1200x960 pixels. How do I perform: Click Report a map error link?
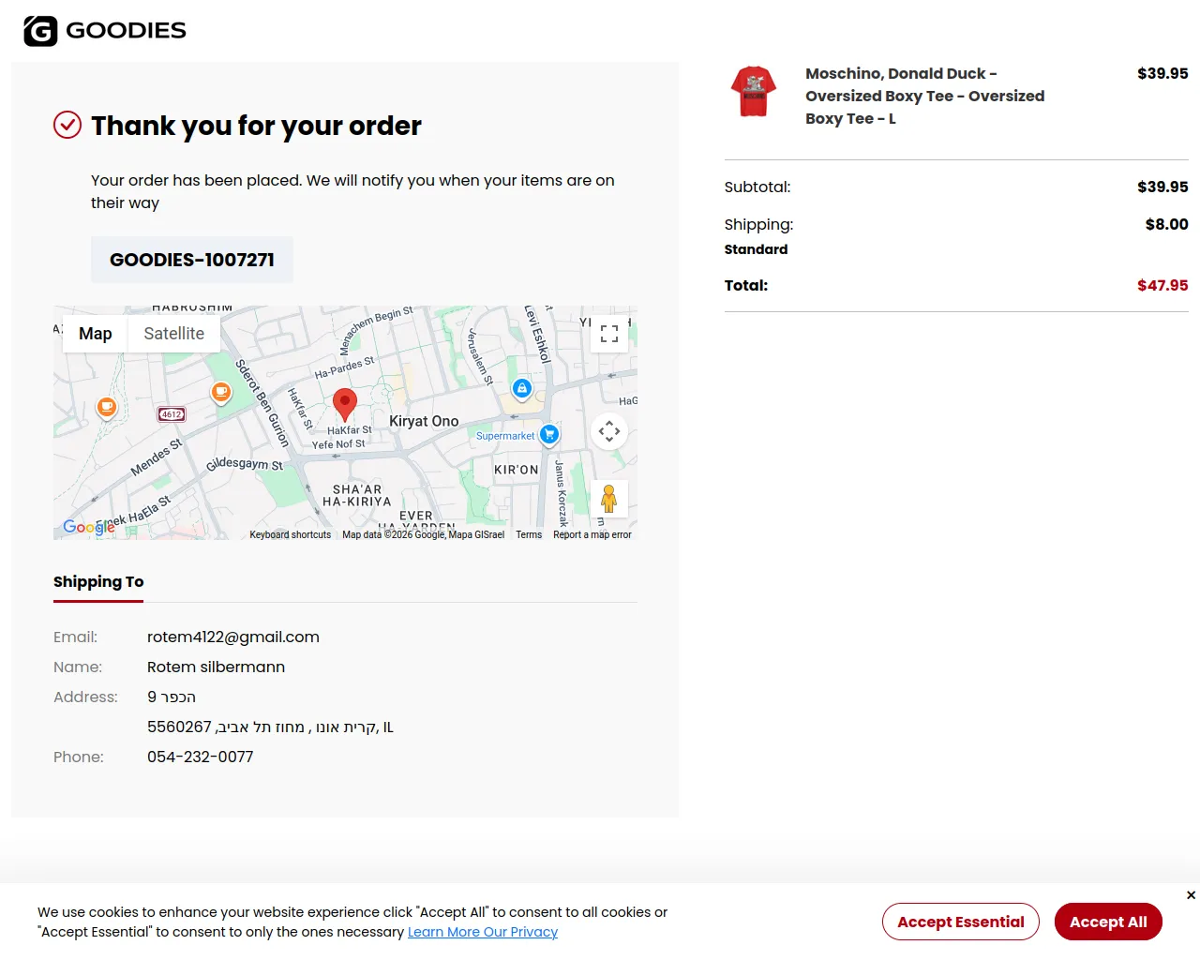click(592, 534)
